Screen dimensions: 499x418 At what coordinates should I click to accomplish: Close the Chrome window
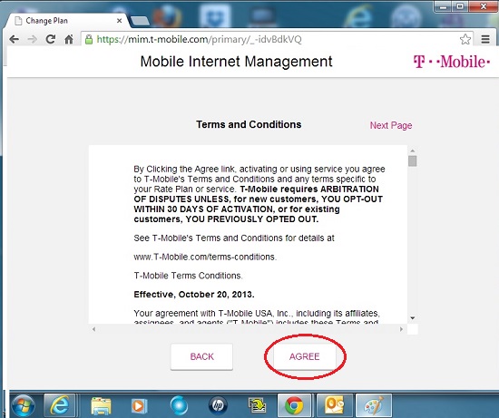[484, 6]
